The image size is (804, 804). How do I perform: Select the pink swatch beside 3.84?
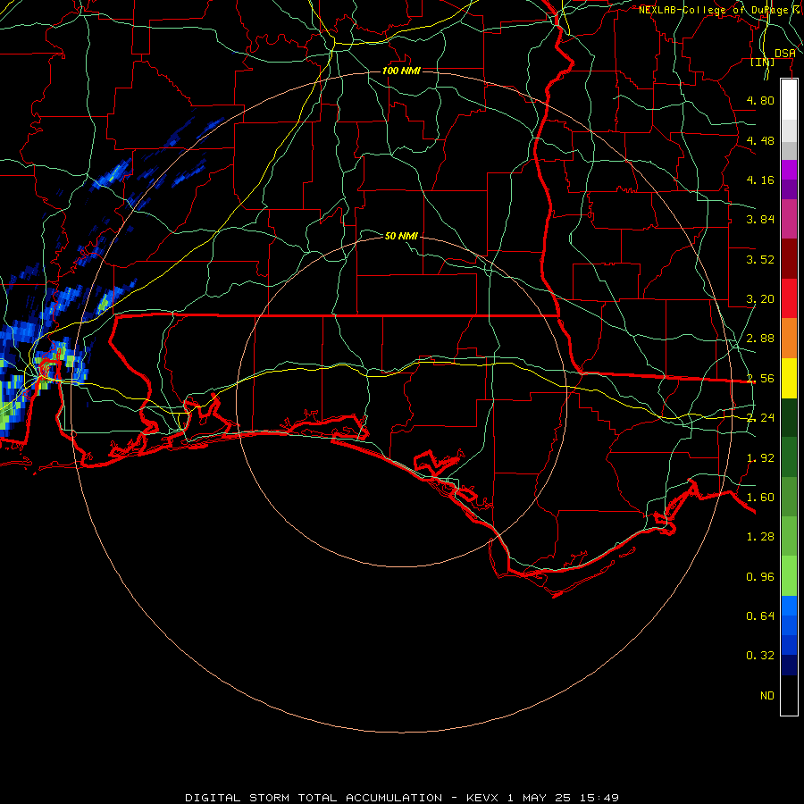[789, 219]
